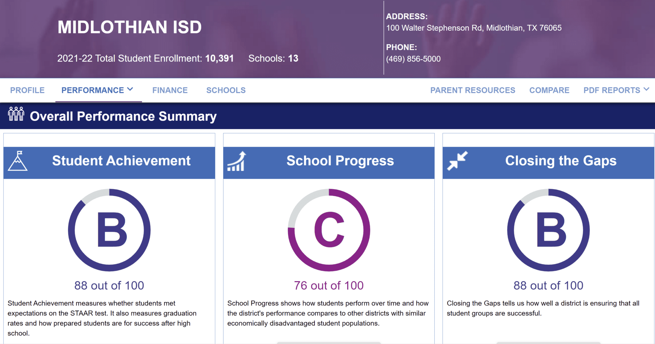Click the rising bar chart School Progress icon

point(237,161)
